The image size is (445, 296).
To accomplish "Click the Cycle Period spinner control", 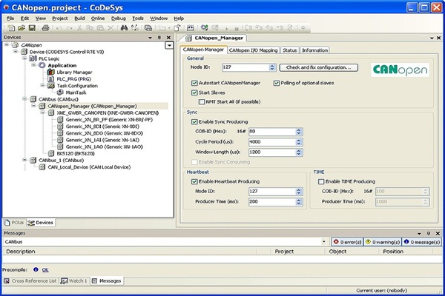I will point(298,141).
